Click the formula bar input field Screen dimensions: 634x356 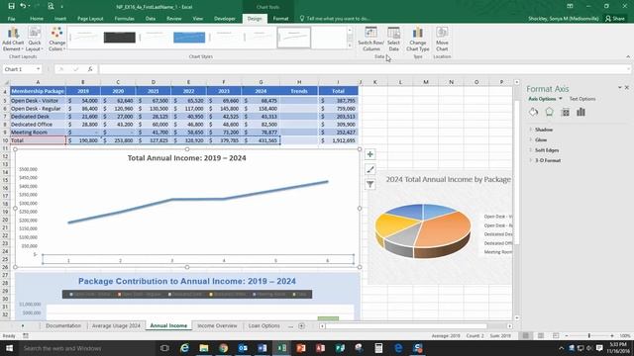pos(364,69)
